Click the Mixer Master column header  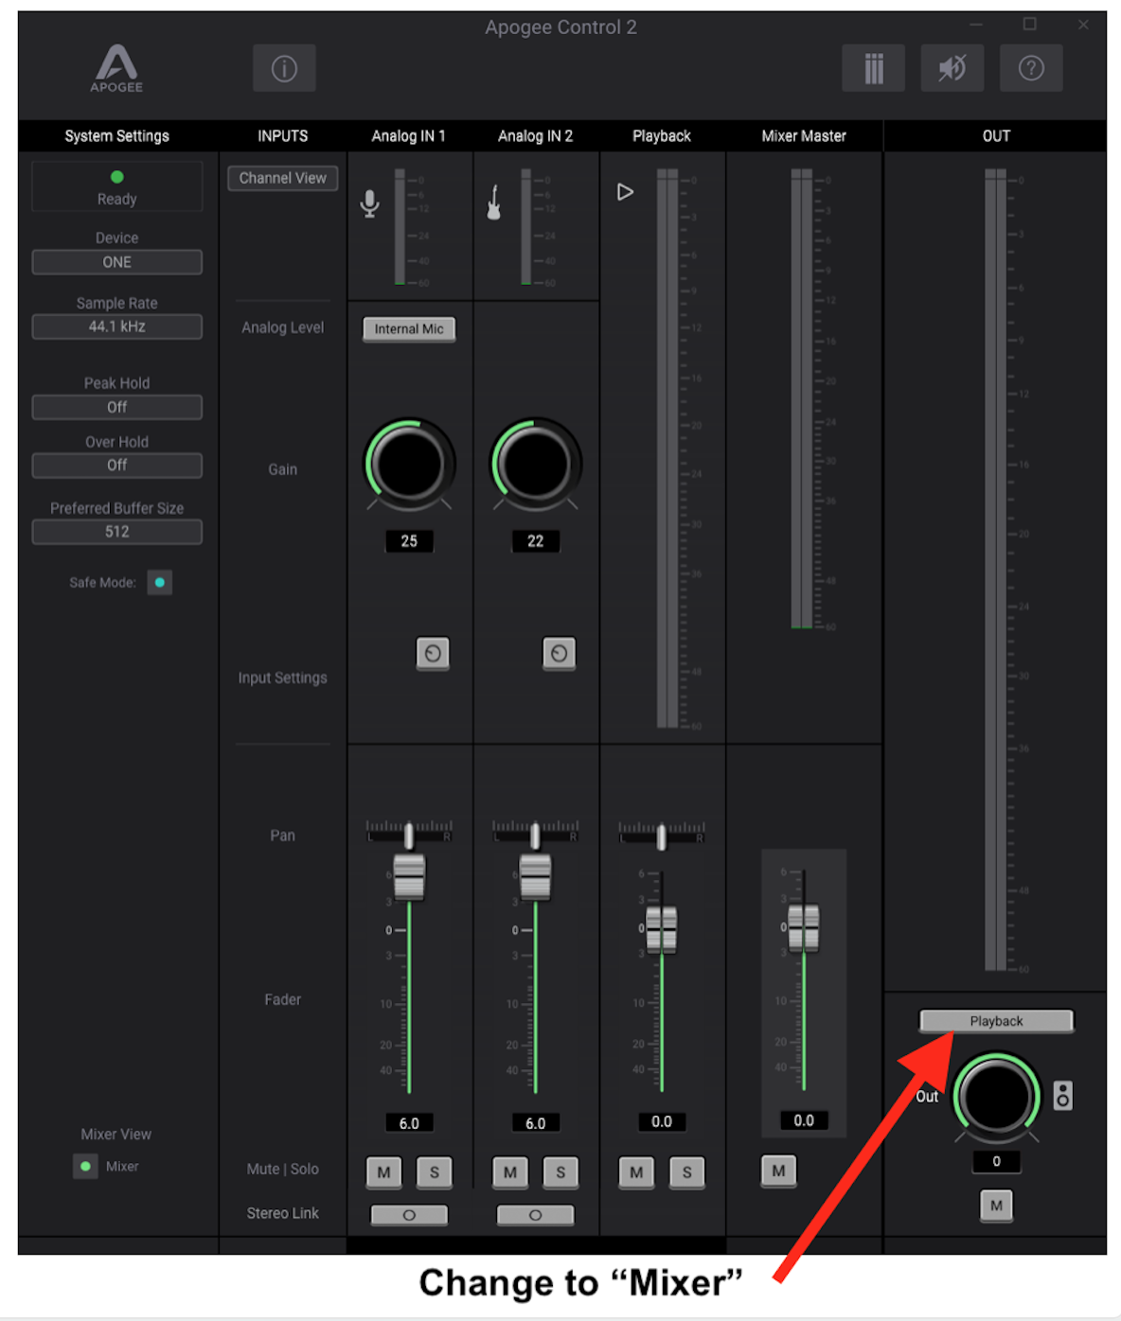(804, 136)
